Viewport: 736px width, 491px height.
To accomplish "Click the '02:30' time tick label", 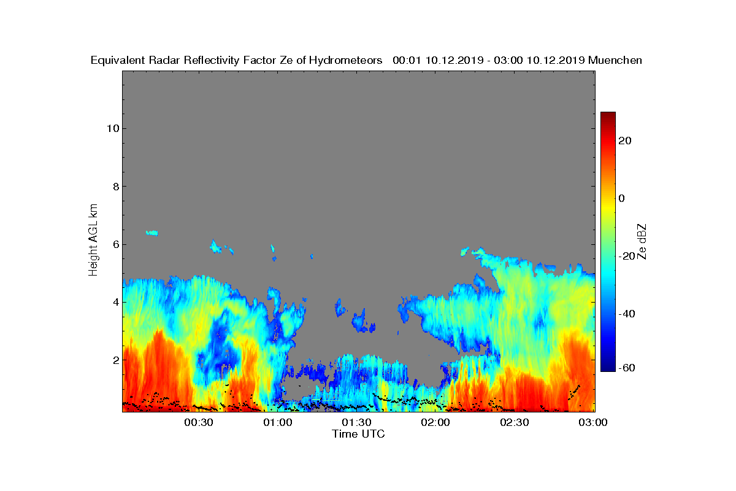I will click(x=515, y=422).
